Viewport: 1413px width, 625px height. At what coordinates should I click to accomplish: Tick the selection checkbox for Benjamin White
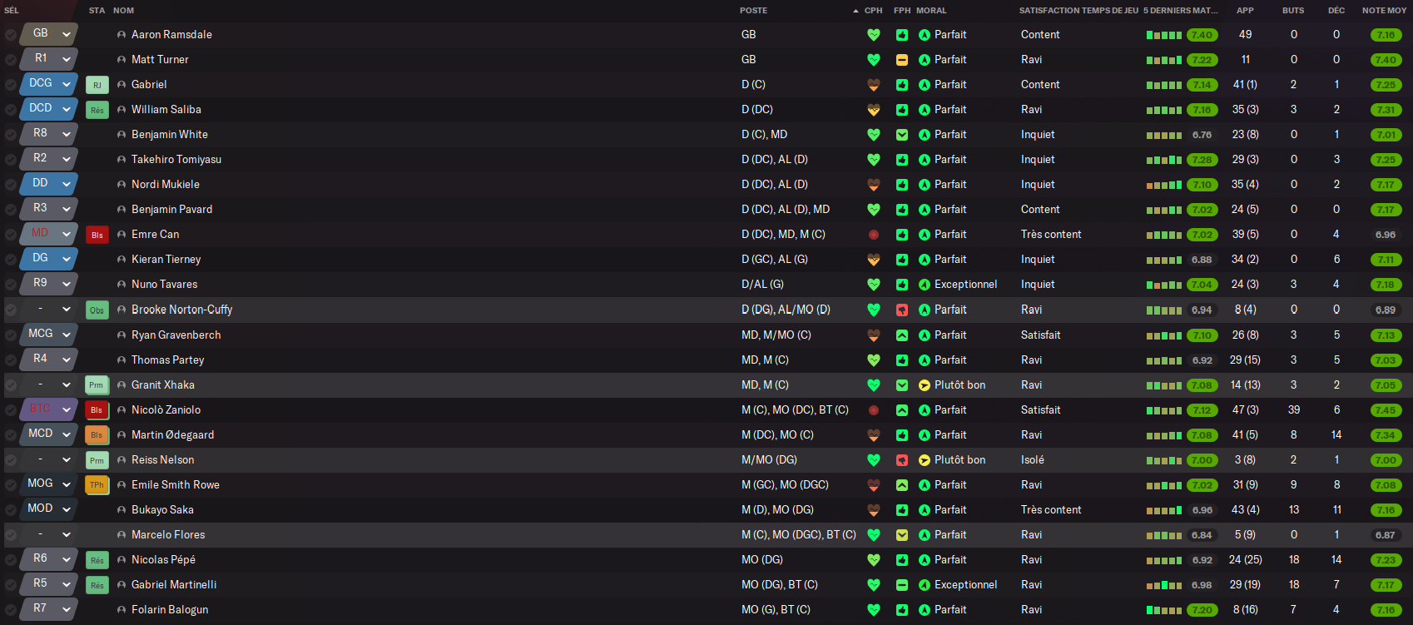11,136
